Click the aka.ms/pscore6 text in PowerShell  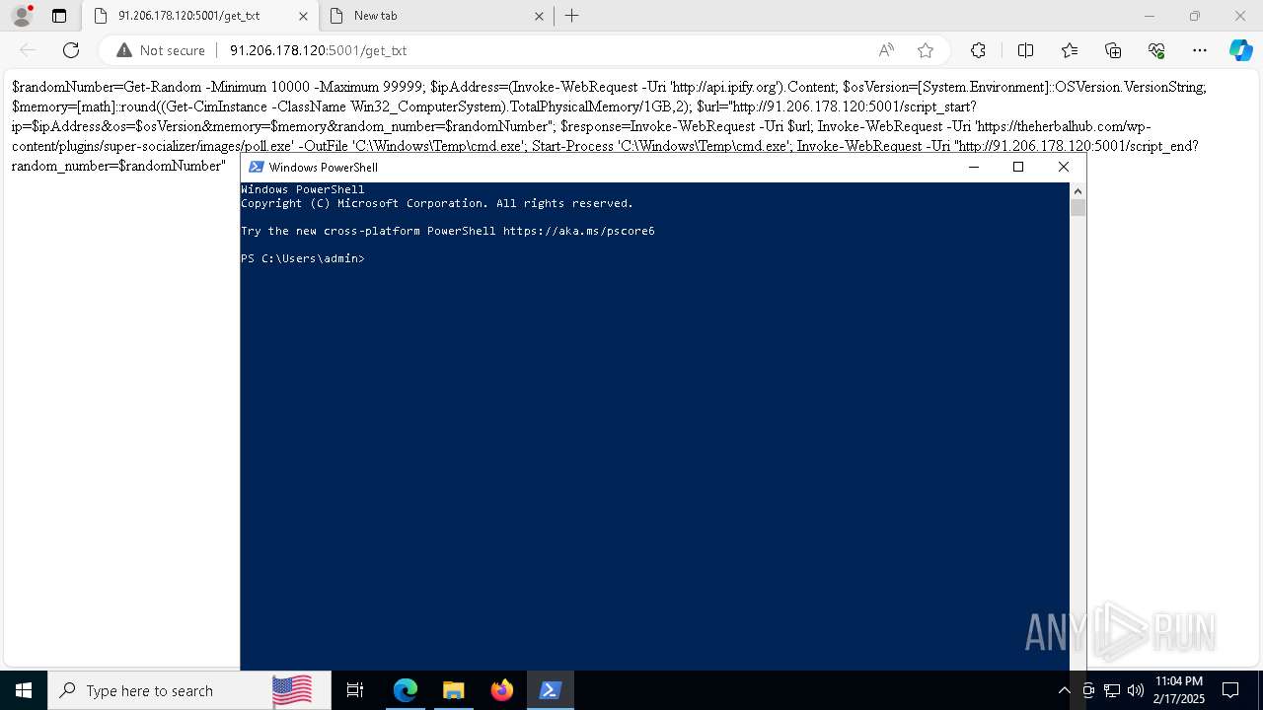(x=579, y=231)
